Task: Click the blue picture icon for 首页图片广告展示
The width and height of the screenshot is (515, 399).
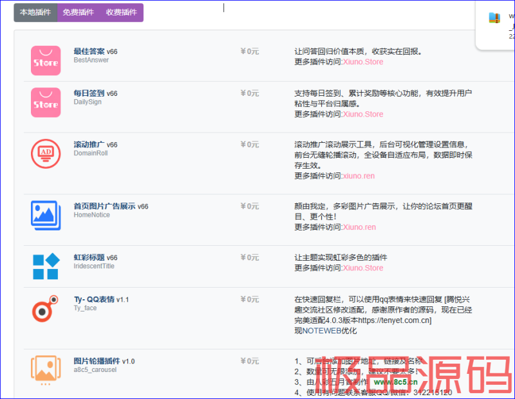Action: (x=46, y=216)
